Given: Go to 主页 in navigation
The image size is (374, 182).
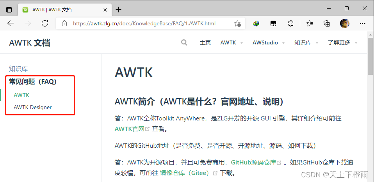Looking at the screenshot, I should tap(205, 42).
